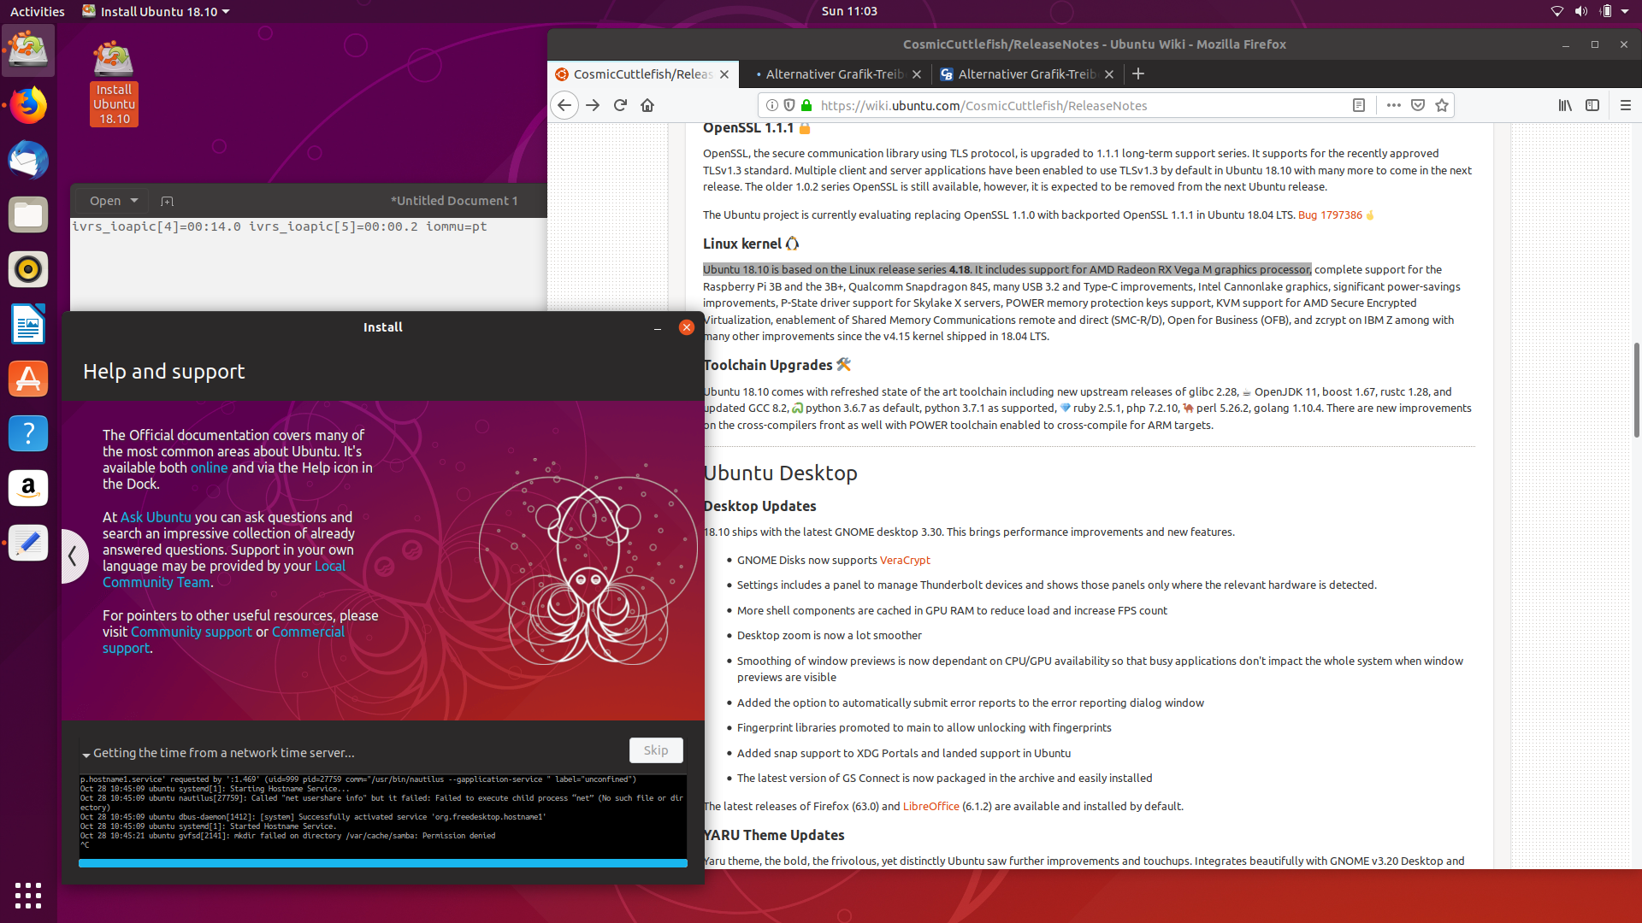The width and height of the screenshot is (1642, 923).
Task: Select Install Ubuntu 18.10 desktop icon
Action: pyautogui.click(x=114, y=84)
